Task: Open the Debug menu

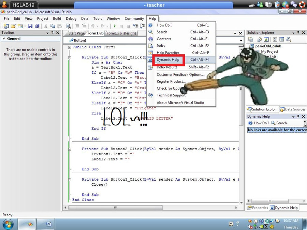Action: pos(71,19)
